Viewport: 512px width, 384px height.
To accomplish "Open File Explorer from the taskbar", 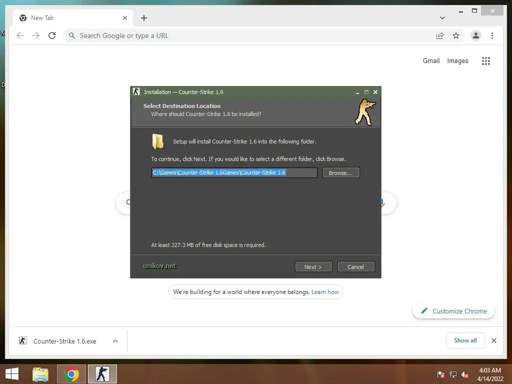I will click(40, 374).
